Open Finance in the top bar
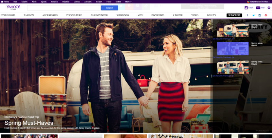 pyautogui.click(x=54, y=2)
